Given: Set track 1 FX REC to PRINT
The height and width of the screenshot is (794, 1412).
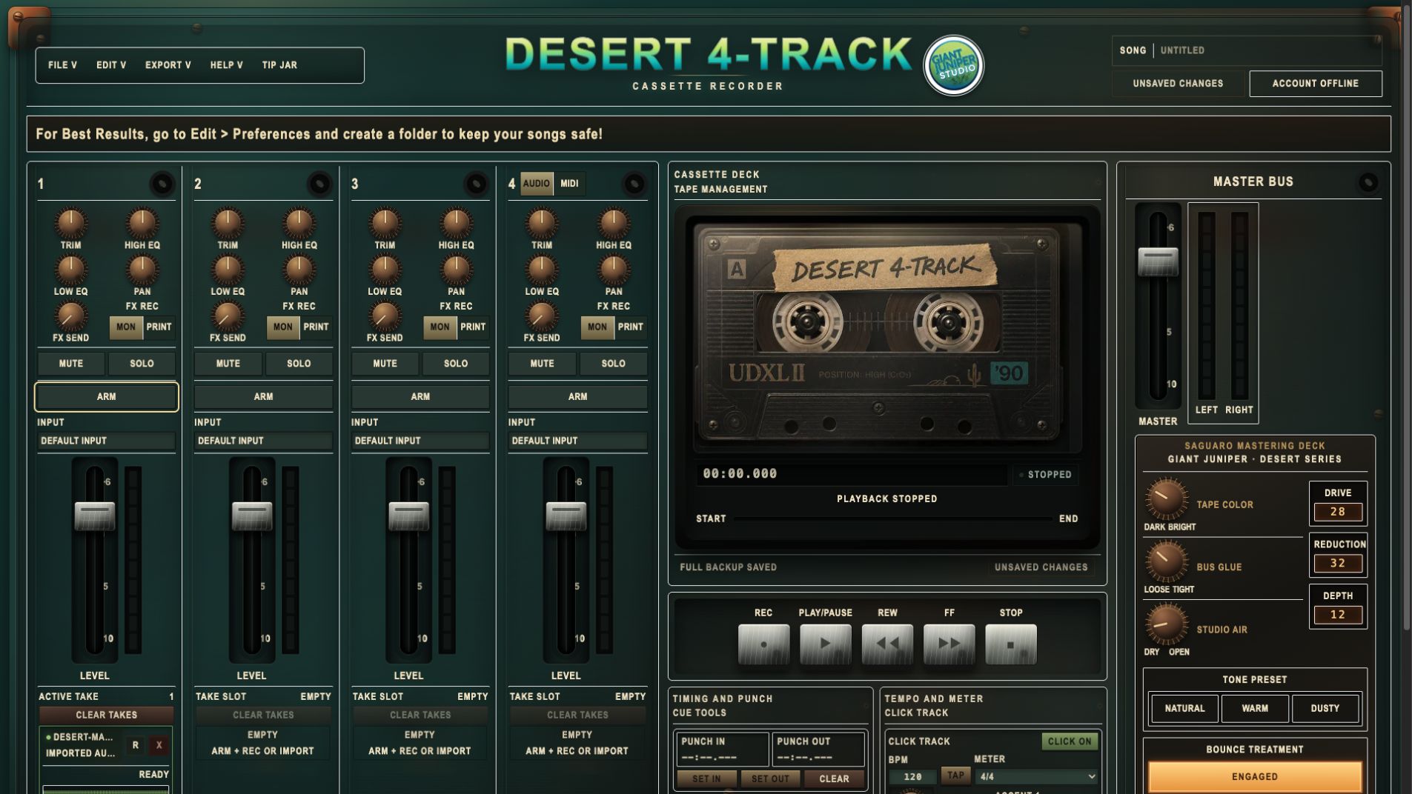Looking at the screenshot, I should (x=159, y=327).
